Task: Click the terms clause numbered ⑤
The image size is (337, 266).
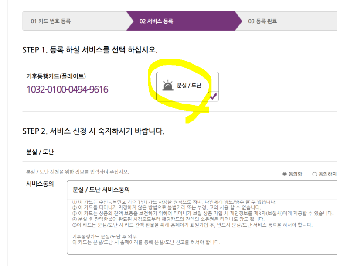Action: [x=192, y=225]
